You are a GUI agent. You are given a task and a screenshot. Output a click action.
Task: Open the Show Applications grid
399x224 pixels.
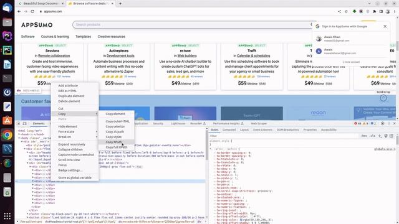point(7,216)
